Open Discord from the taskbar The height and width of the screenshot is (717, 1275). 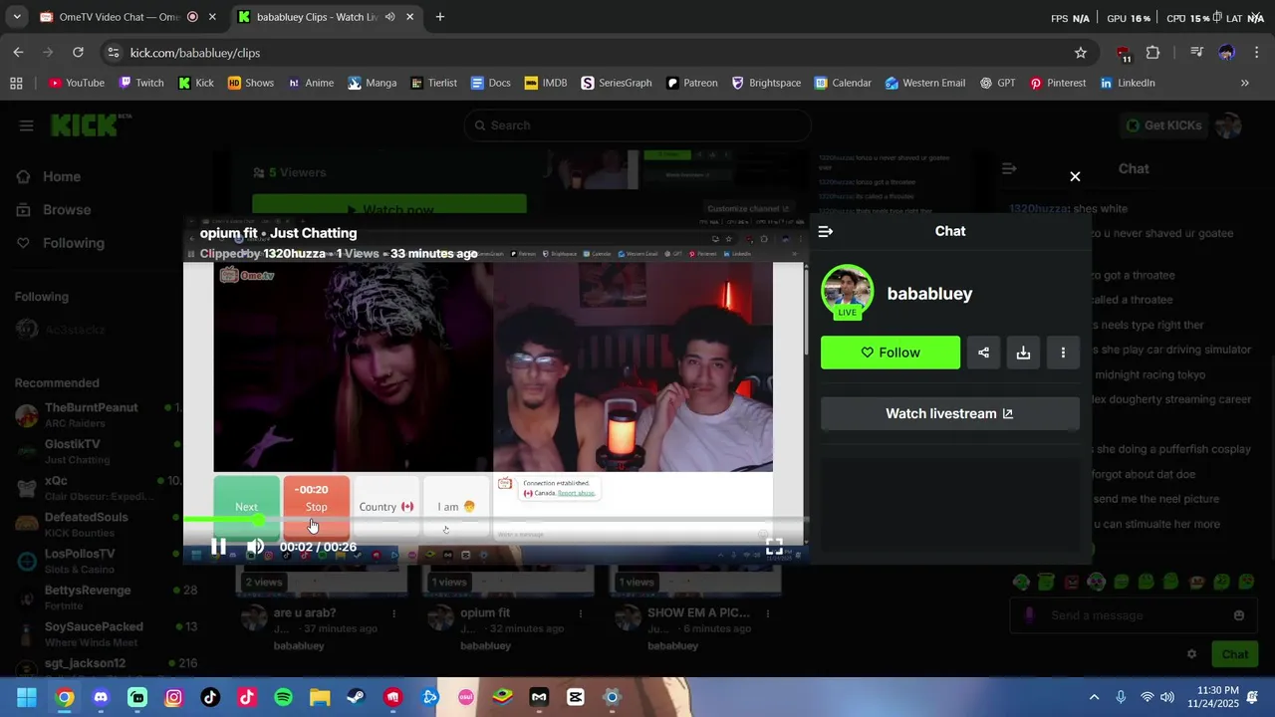tap(101, 697)
